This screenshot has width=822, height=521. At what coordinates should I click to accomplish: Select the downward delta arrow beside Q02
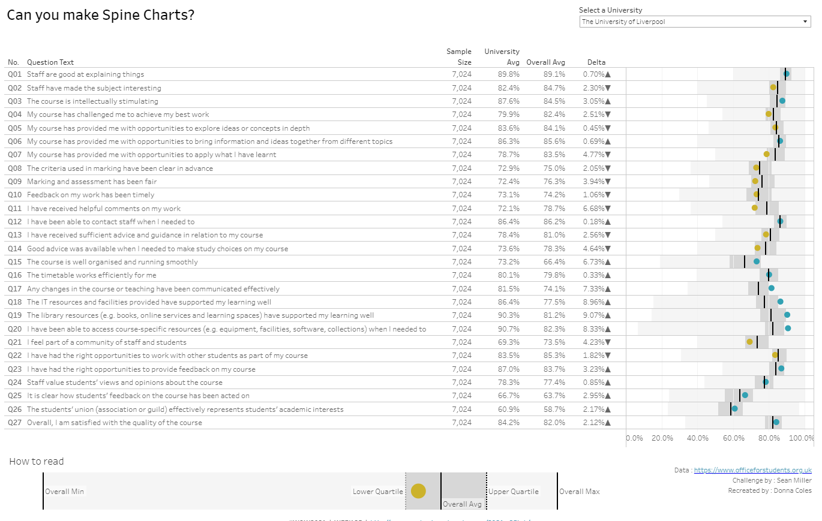[607, 88]
